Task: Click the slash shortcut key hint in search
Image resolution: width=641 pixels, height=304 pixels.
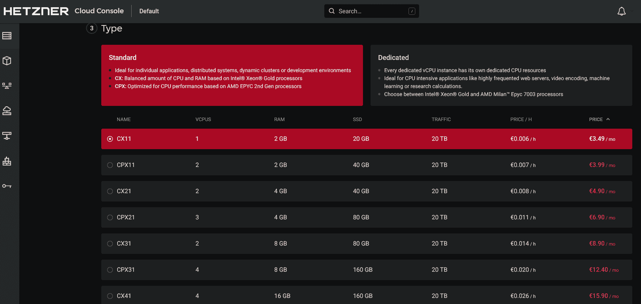Action: point(412,11)
